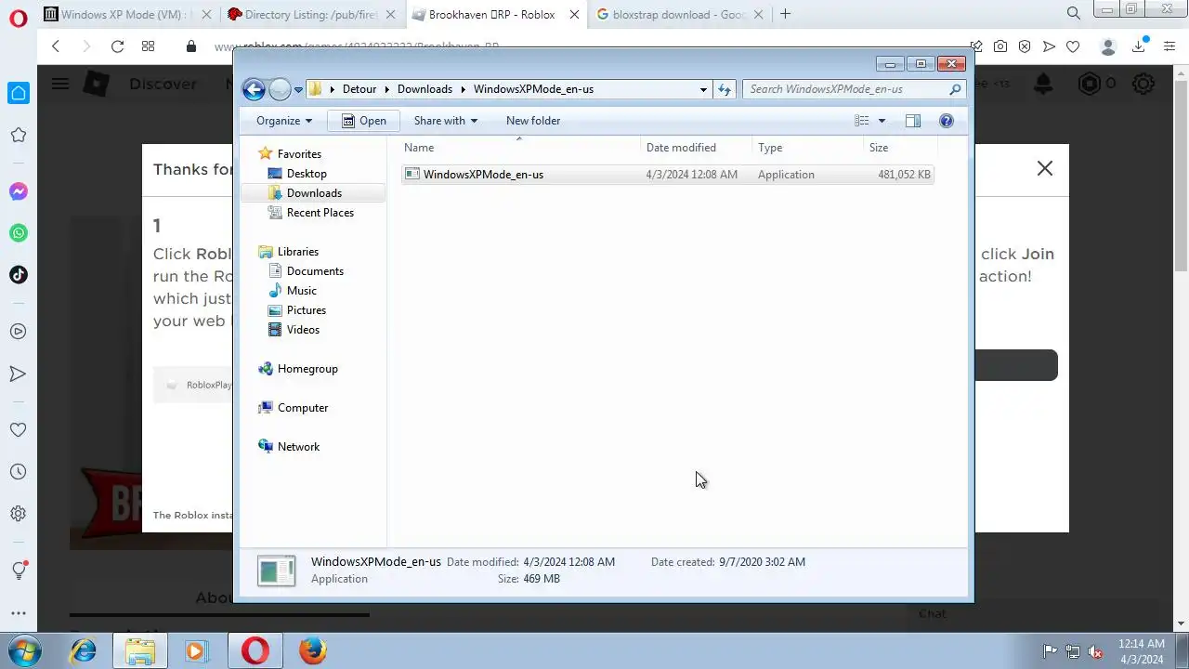Select the WindowsXPMode_en-us application file

pyautogui.click(x=667, y=175)
